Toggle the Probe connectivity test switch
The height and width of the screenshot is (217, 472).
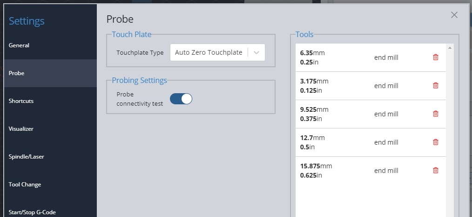click(181, 99)
